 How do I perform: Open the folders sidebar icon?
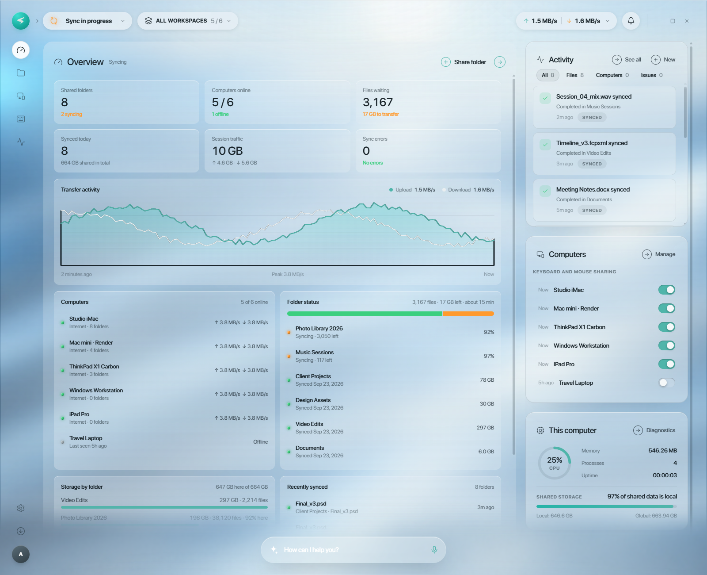pyautogui.click(x=21, y=73)
